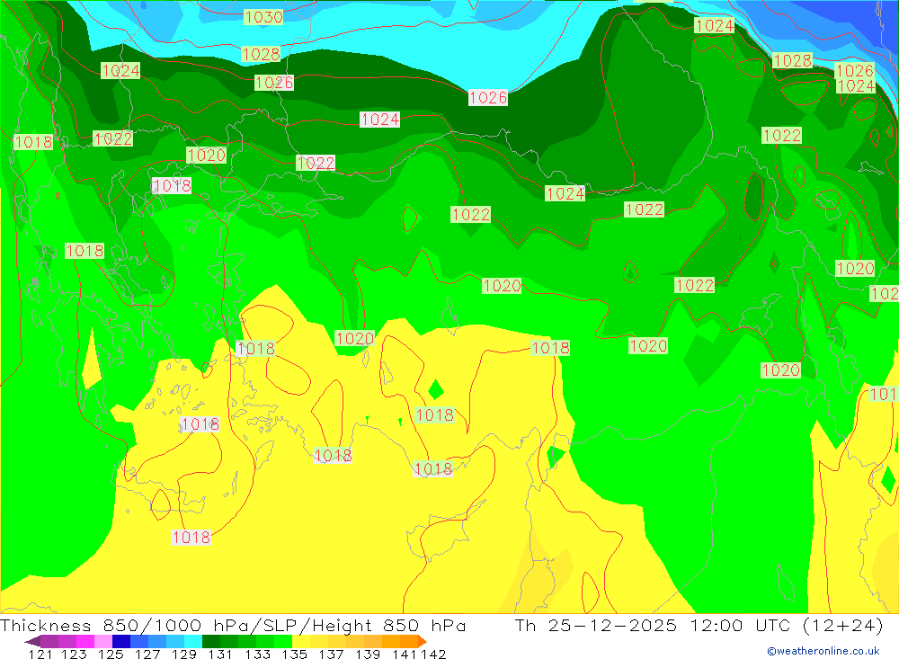Click legend value 139
The image size is (899, 659).
coord(368,654)
